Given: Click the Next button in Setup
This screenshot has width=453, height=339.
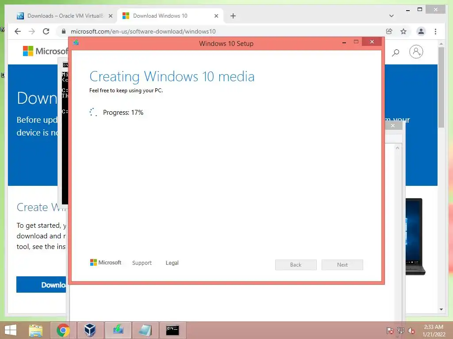Looking at the screenshot, I should point(342,265).
